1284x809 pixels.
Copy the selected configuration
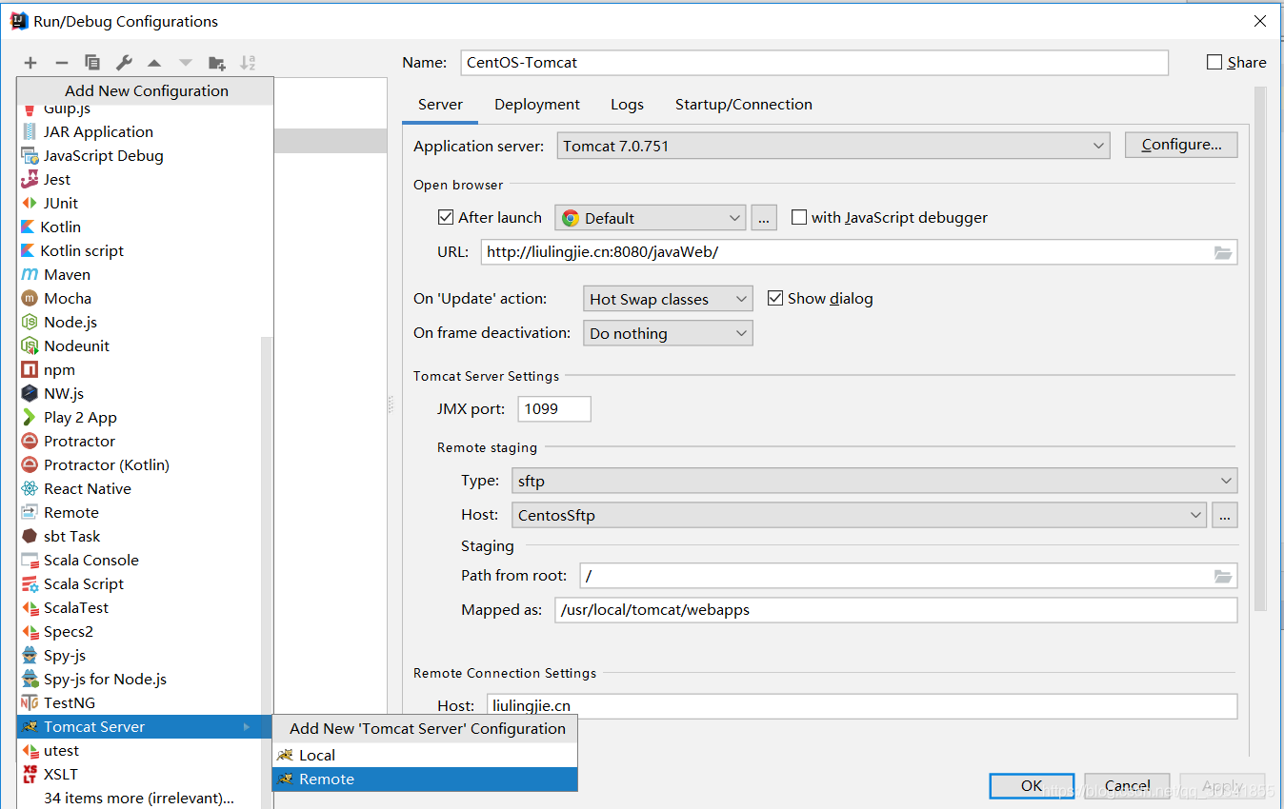pyautogui.click(x=92, y=63)
